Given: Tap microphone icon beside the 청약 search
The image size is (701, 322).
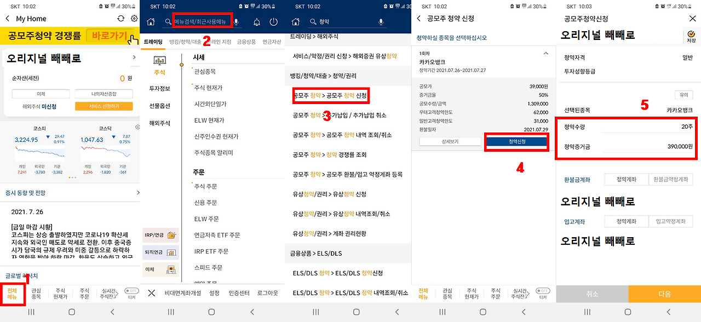Looking at the screenshot, I should [x=381, y=22].
